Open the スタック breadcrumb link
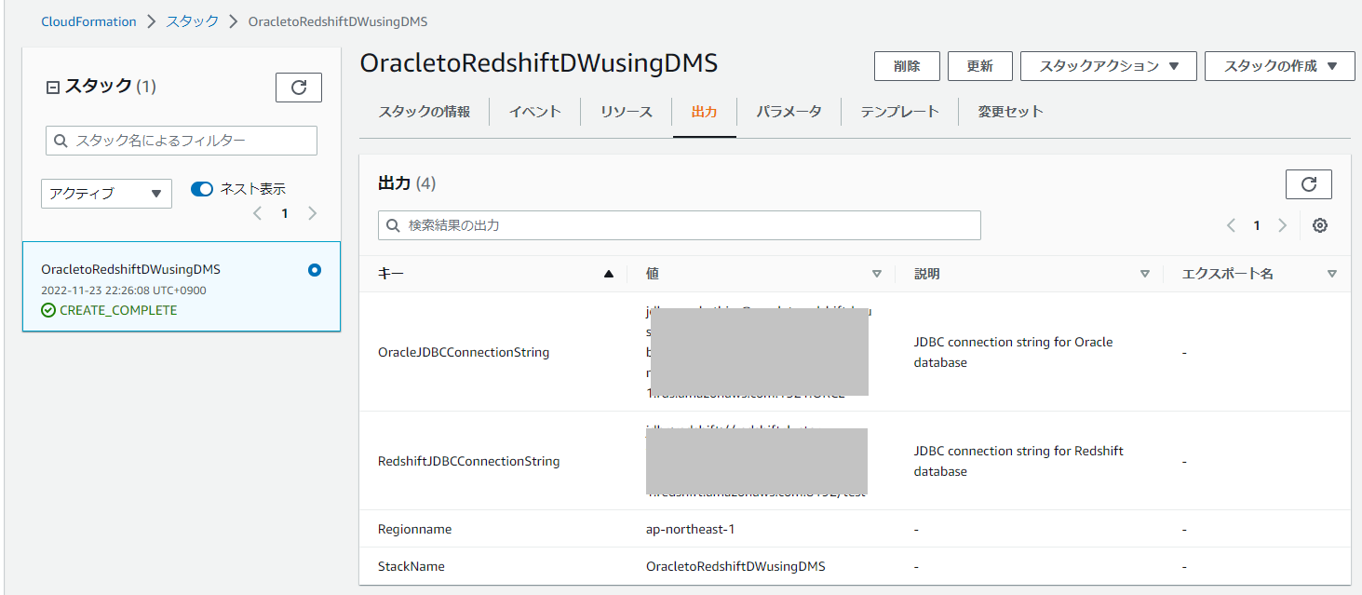 tap(193, 21)
